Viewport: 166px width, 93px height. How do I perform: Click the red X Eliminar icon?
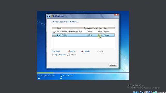69,51
